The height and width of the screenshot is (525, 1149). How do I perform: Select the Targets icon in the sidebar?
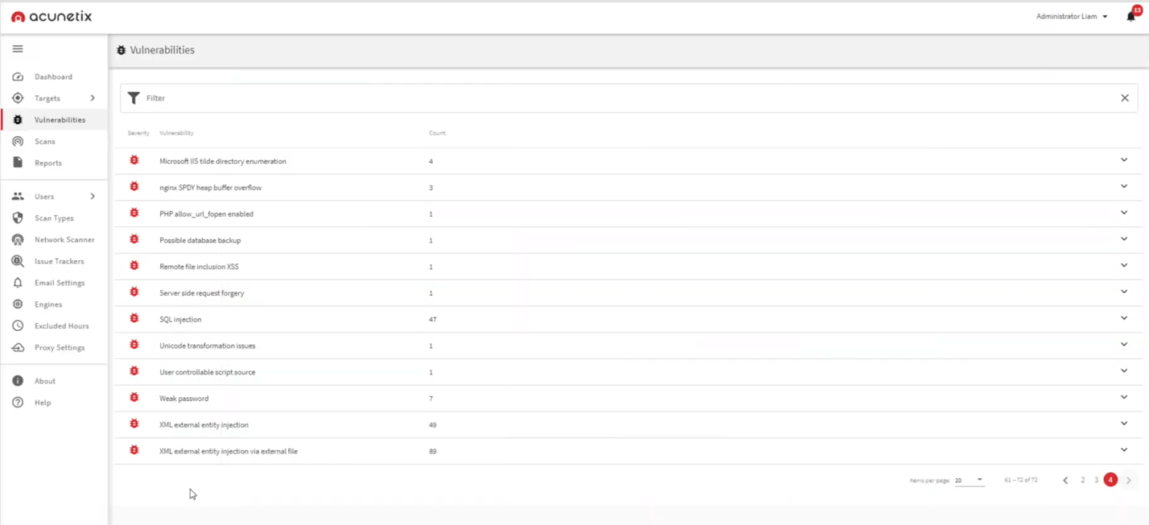pyautogui.click(x=18, y=98)
